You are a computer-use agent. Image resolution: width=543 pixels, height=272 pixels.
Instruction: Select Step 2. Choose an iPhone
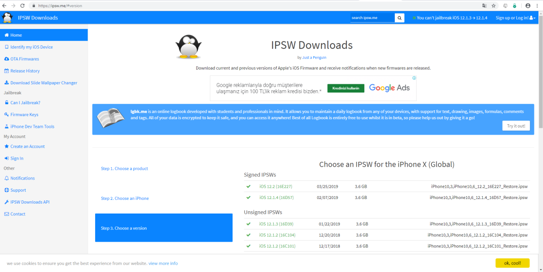pyautogui.click(x=125, y=199)
